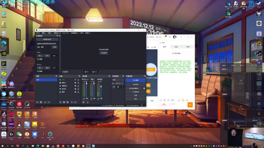The width and height of the screenshot is (264, 148).
Task: Click Start Recording button in Controls
Action: coord(135,85)
